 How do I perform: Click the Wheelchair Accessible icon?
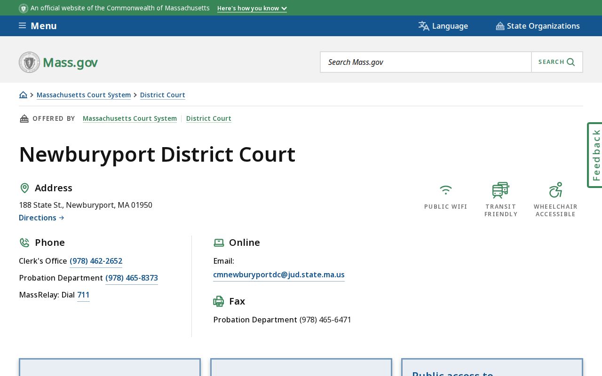[x=555, y=190]
